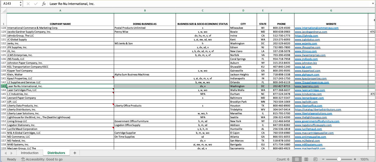Go to next sheet tab arrow
This screenshot has height=162, width=376.
tap(11, 153)
